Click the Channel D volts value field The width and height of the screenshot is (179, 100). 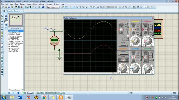pyautogui.click(x=148, y=73)
